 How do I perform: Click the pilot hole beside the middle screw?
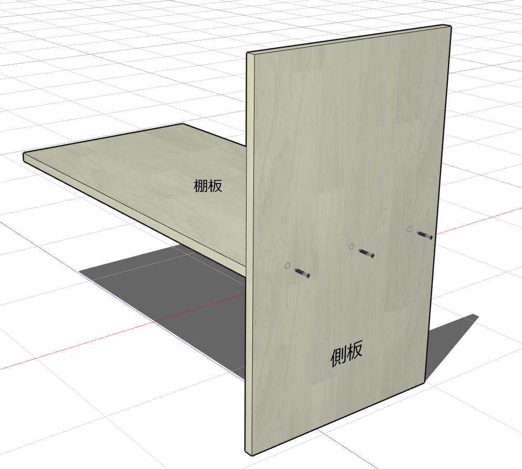[x=351, y=247]
